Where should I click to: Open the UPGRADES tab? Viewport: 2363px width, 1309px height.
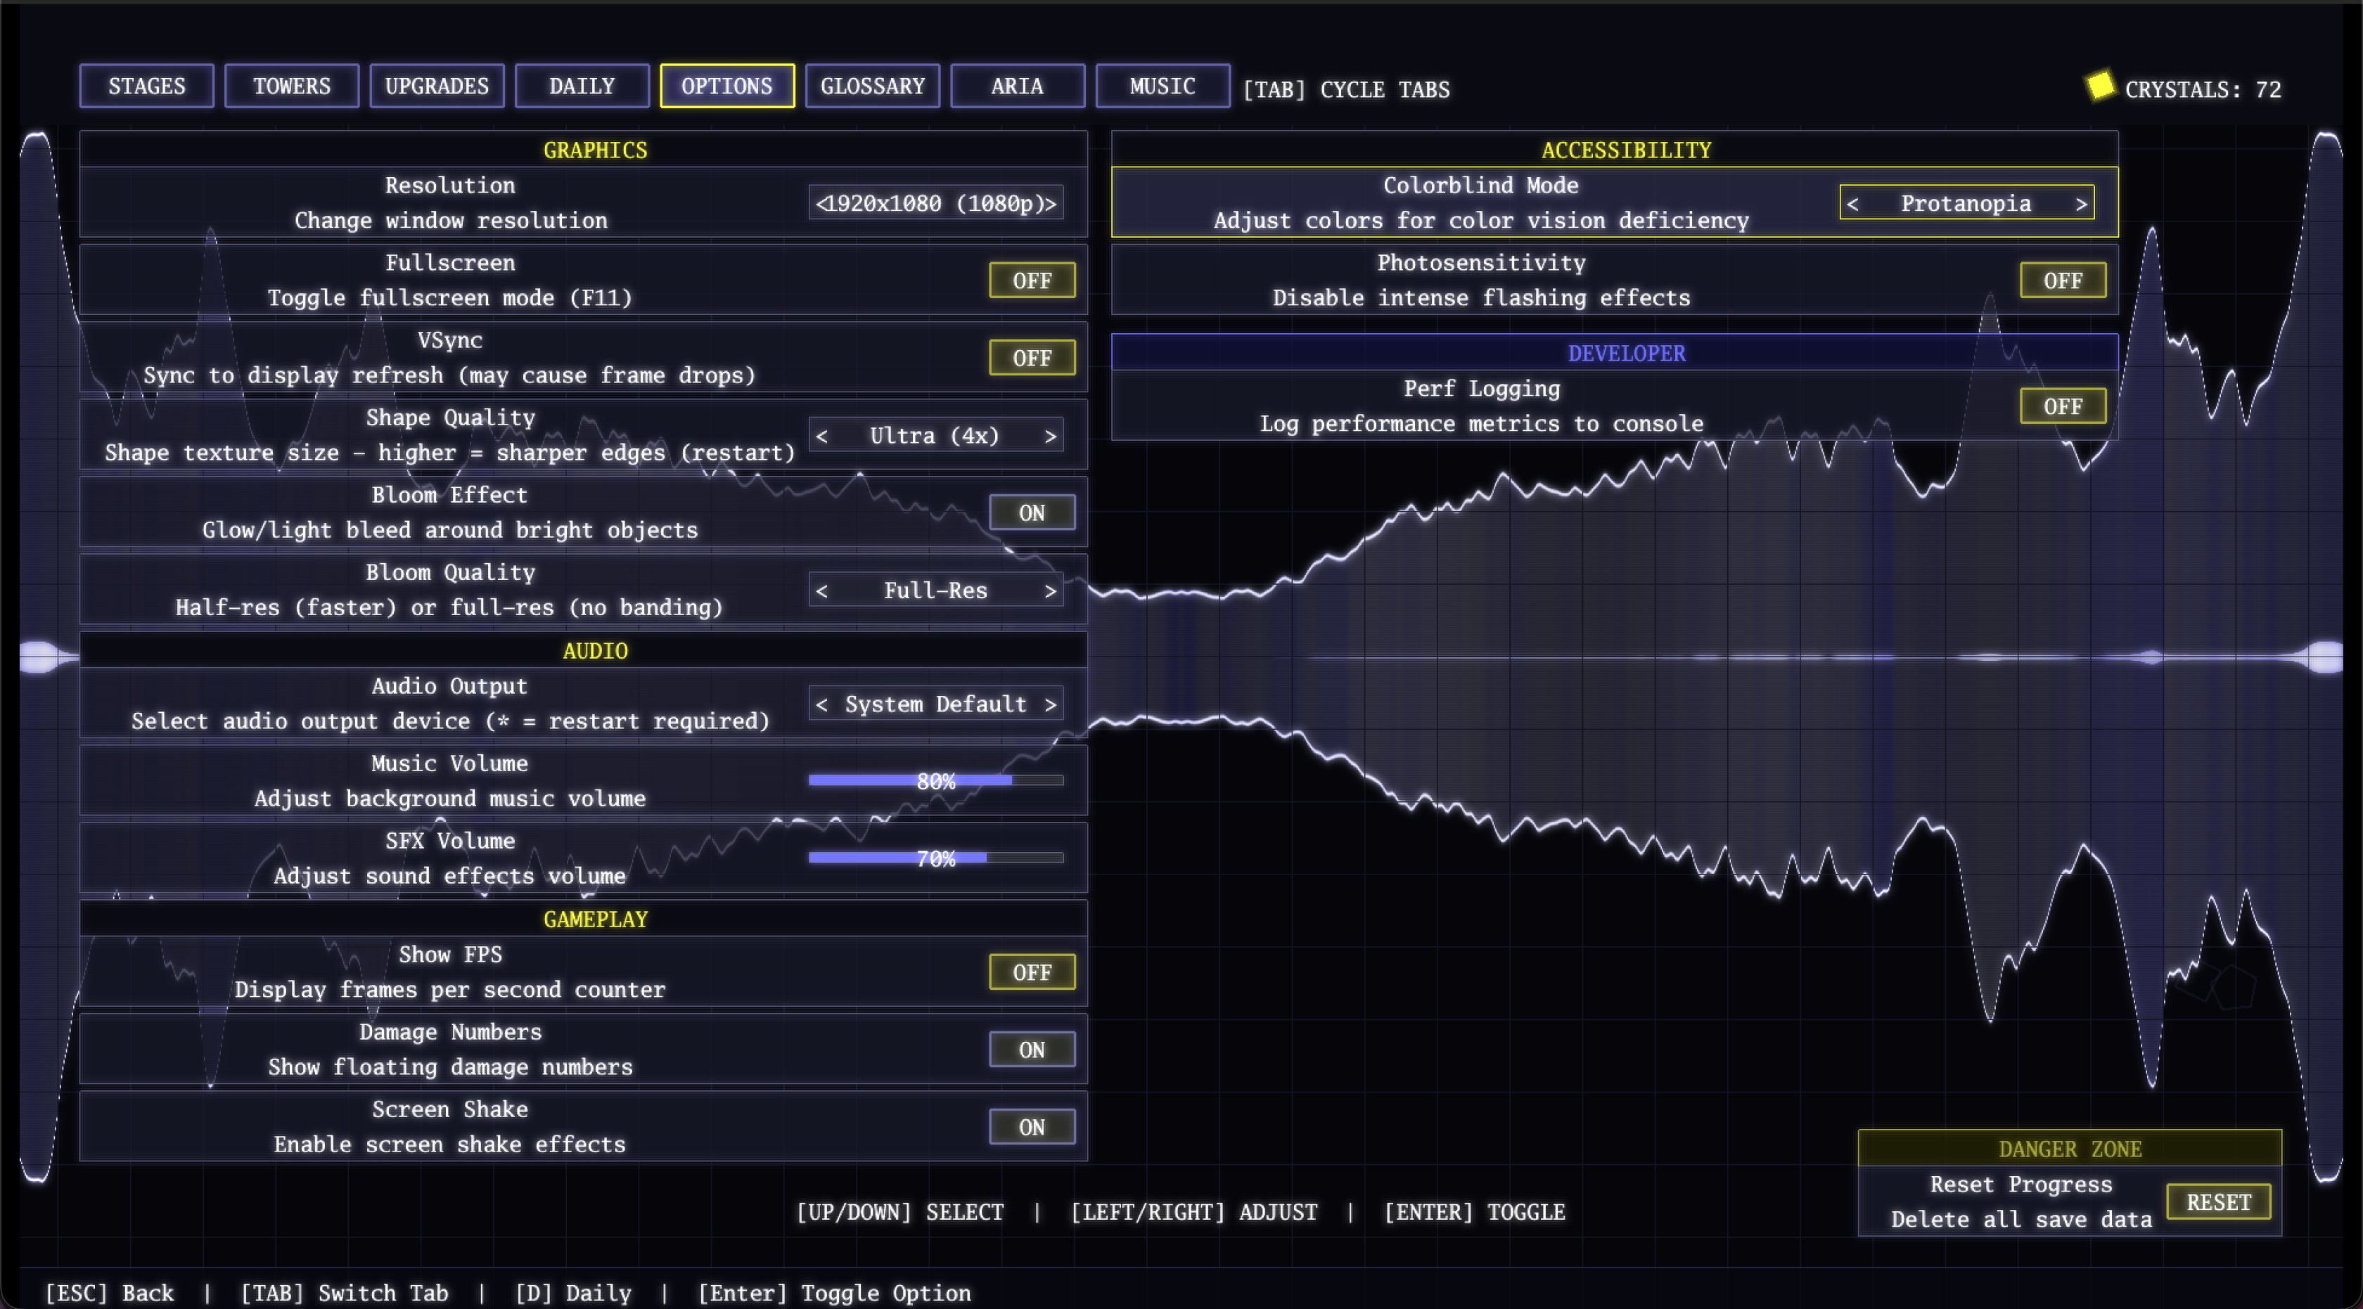(437, 86)
